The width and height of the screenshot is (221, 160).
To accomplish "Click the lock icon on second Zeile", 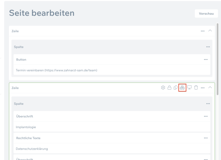I will (169, 87).
